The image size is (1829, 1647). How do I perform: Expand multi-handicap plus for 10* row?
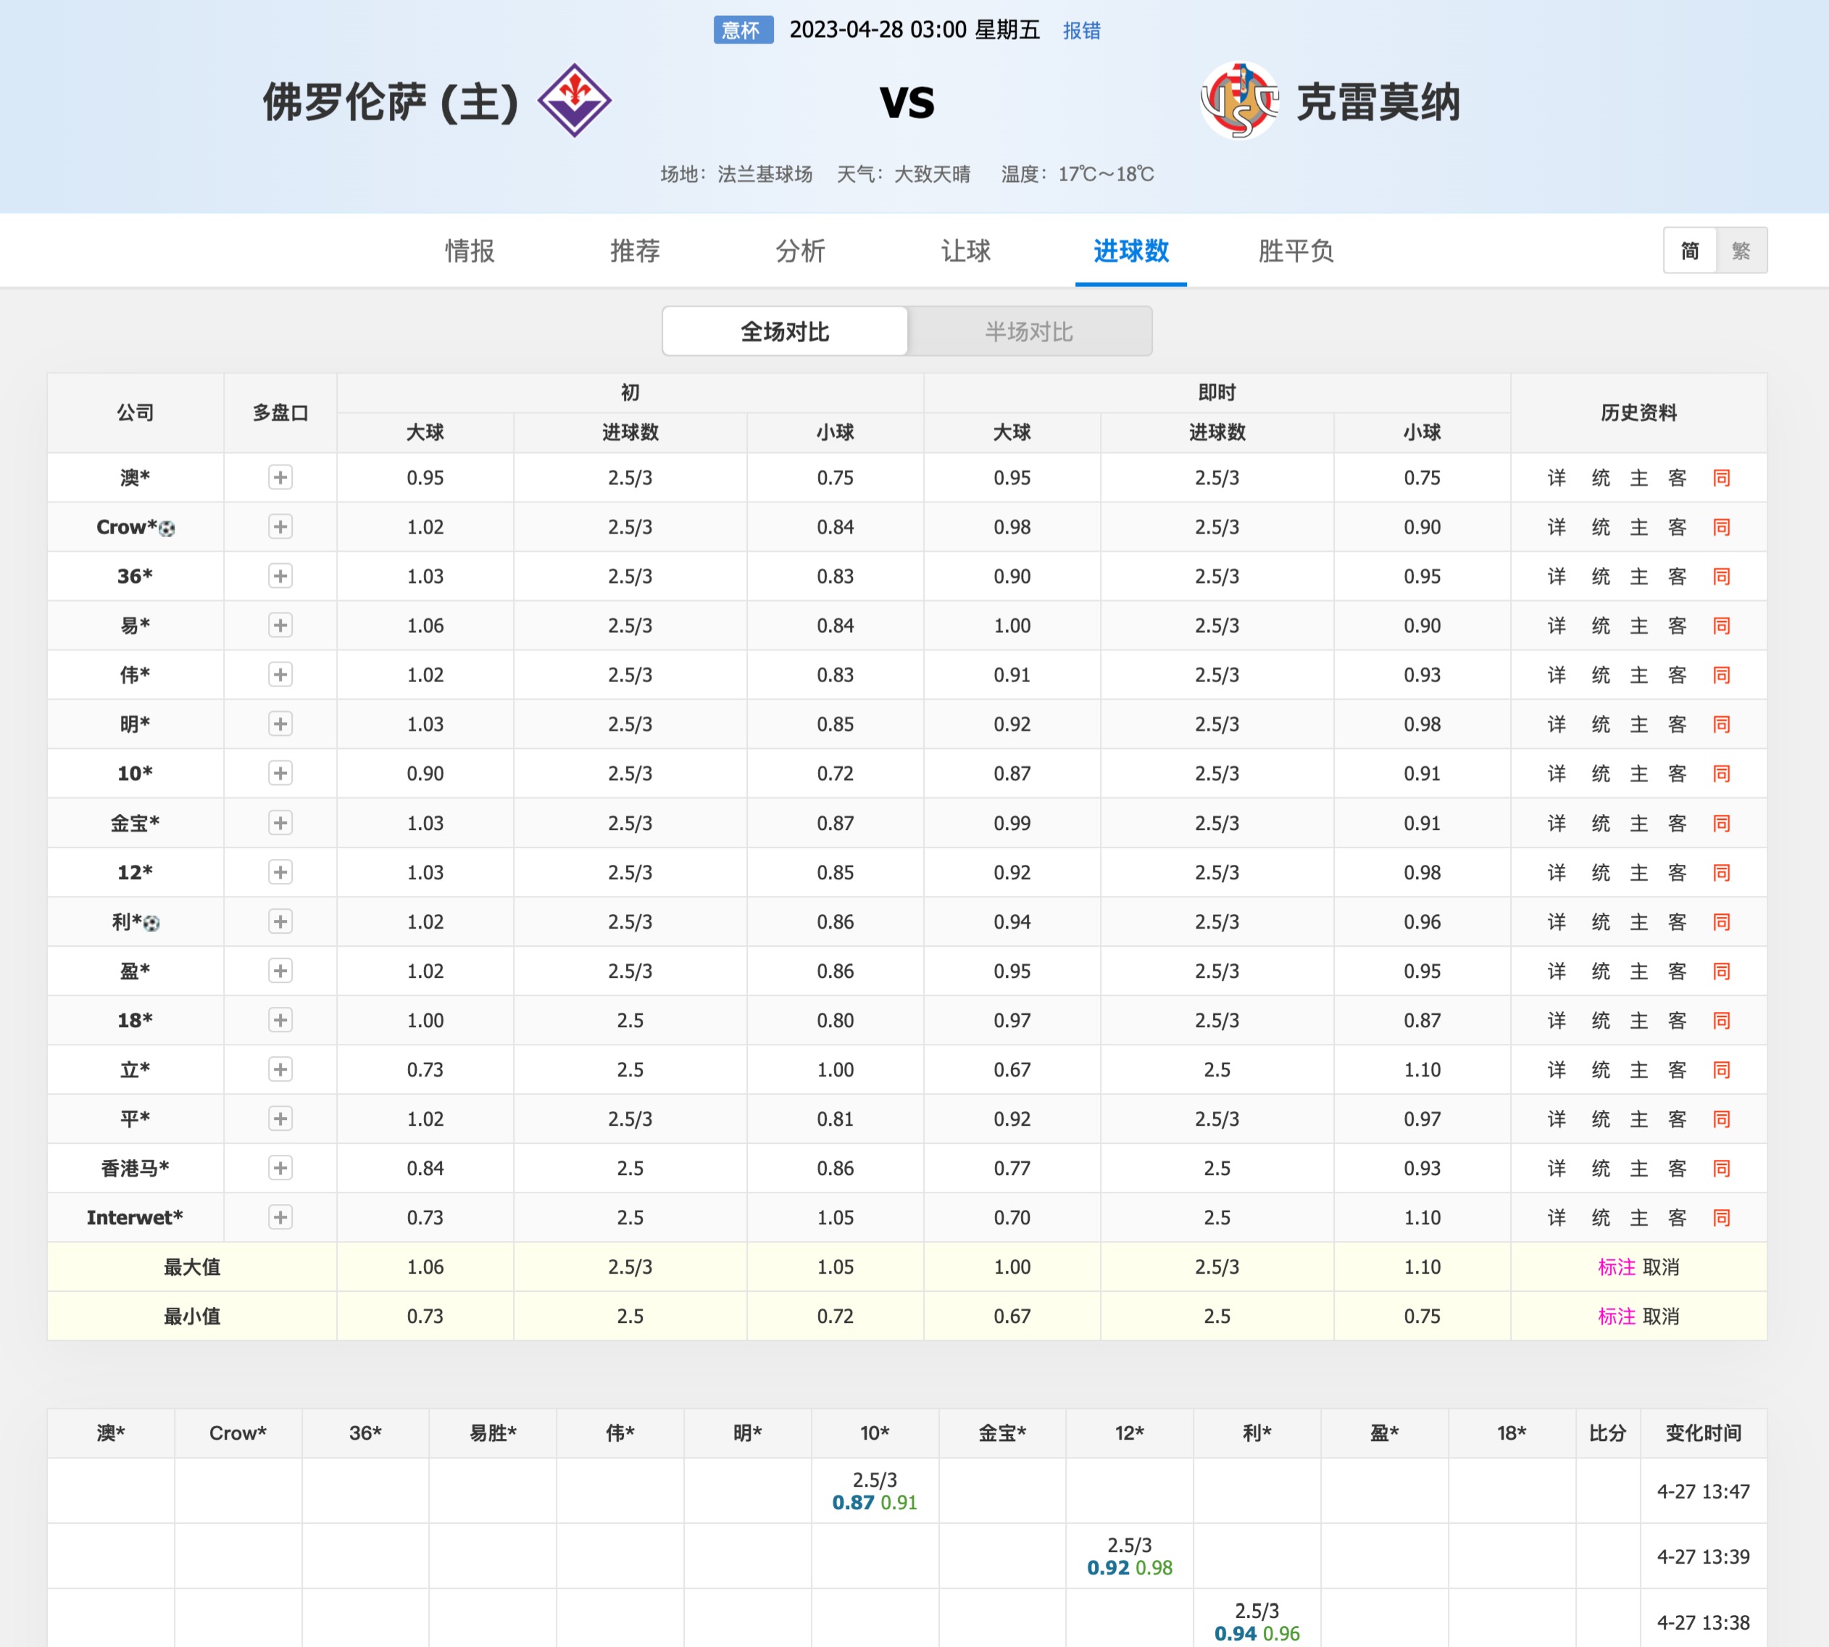point(280,773)
